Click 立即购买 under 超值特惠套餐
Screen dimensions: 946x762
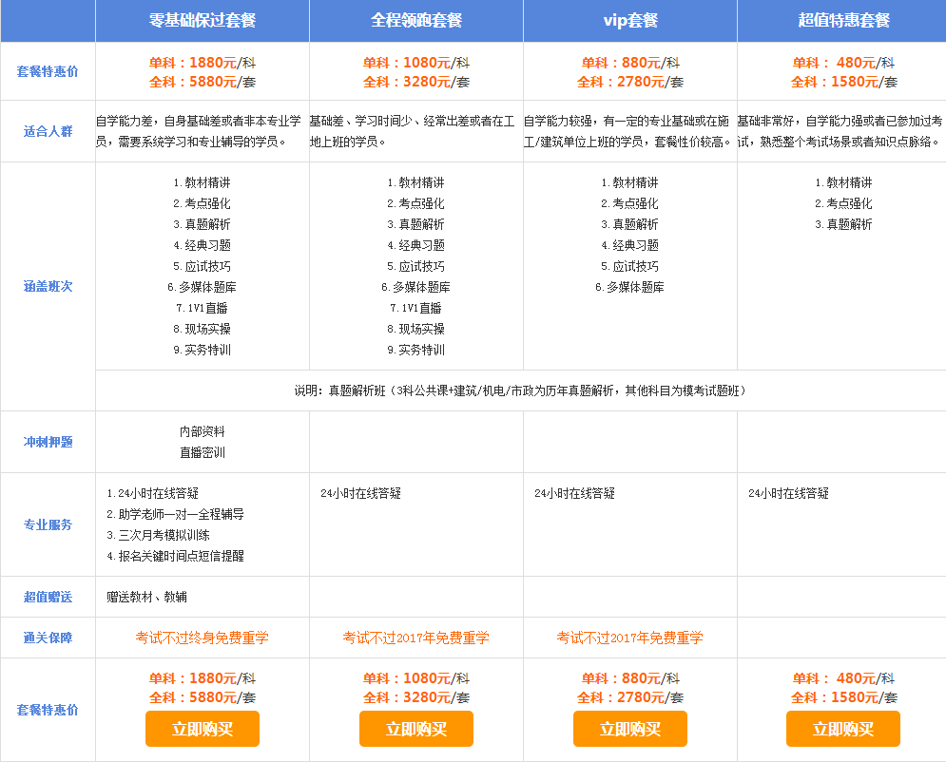click(842, 729)
